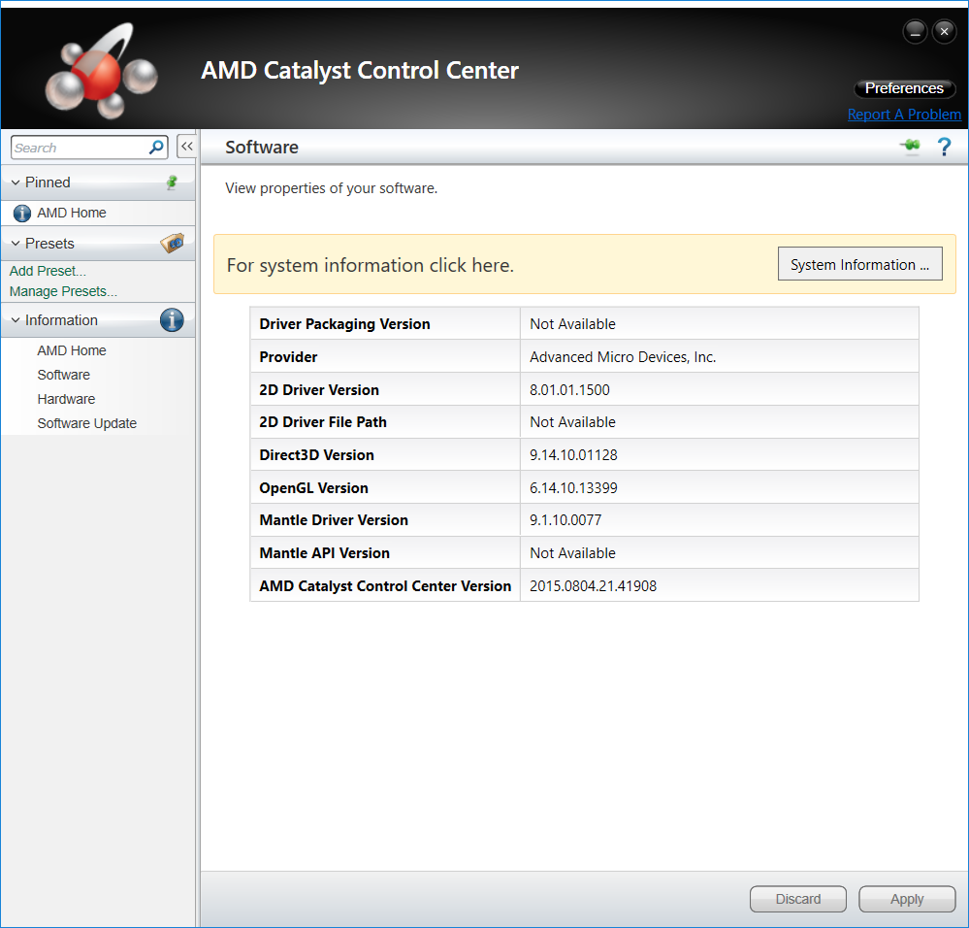This screenshot has height=928, width=969.
Task: Click the Add Preset link
Action: (x=48, y=271)
